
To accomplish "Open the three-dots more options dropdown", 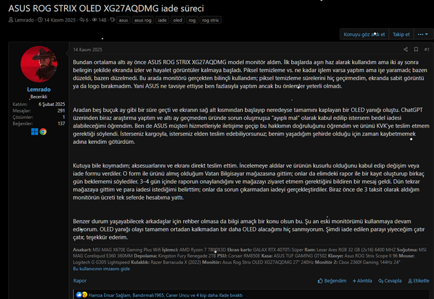I will (424, 34).
